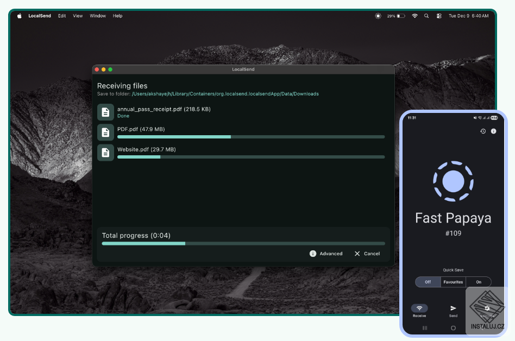Open the Window menu
Viewport: 515px width, 341px height.
pyautogui.click(x=98, y=16)
